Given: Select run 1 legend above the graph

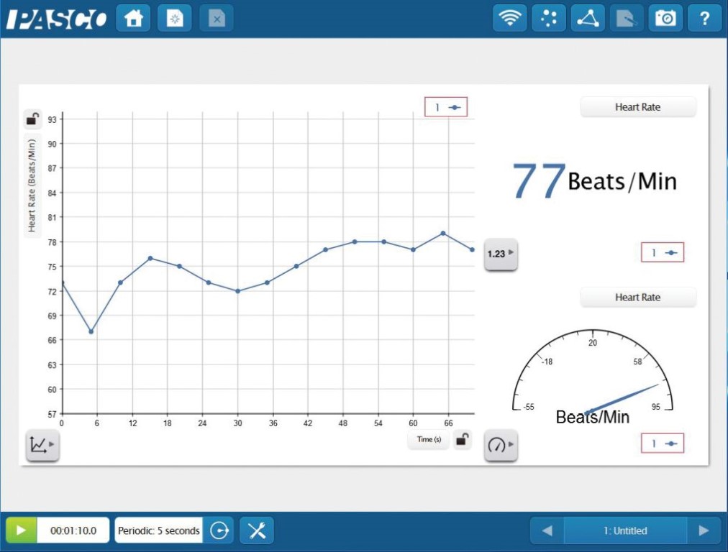Looking at the screenshot, I should (x=446, y=108).
